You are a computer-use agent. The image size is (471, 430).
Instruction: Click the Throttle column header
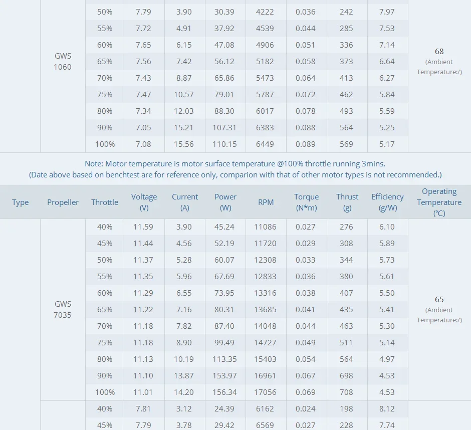tap(105, 202)
